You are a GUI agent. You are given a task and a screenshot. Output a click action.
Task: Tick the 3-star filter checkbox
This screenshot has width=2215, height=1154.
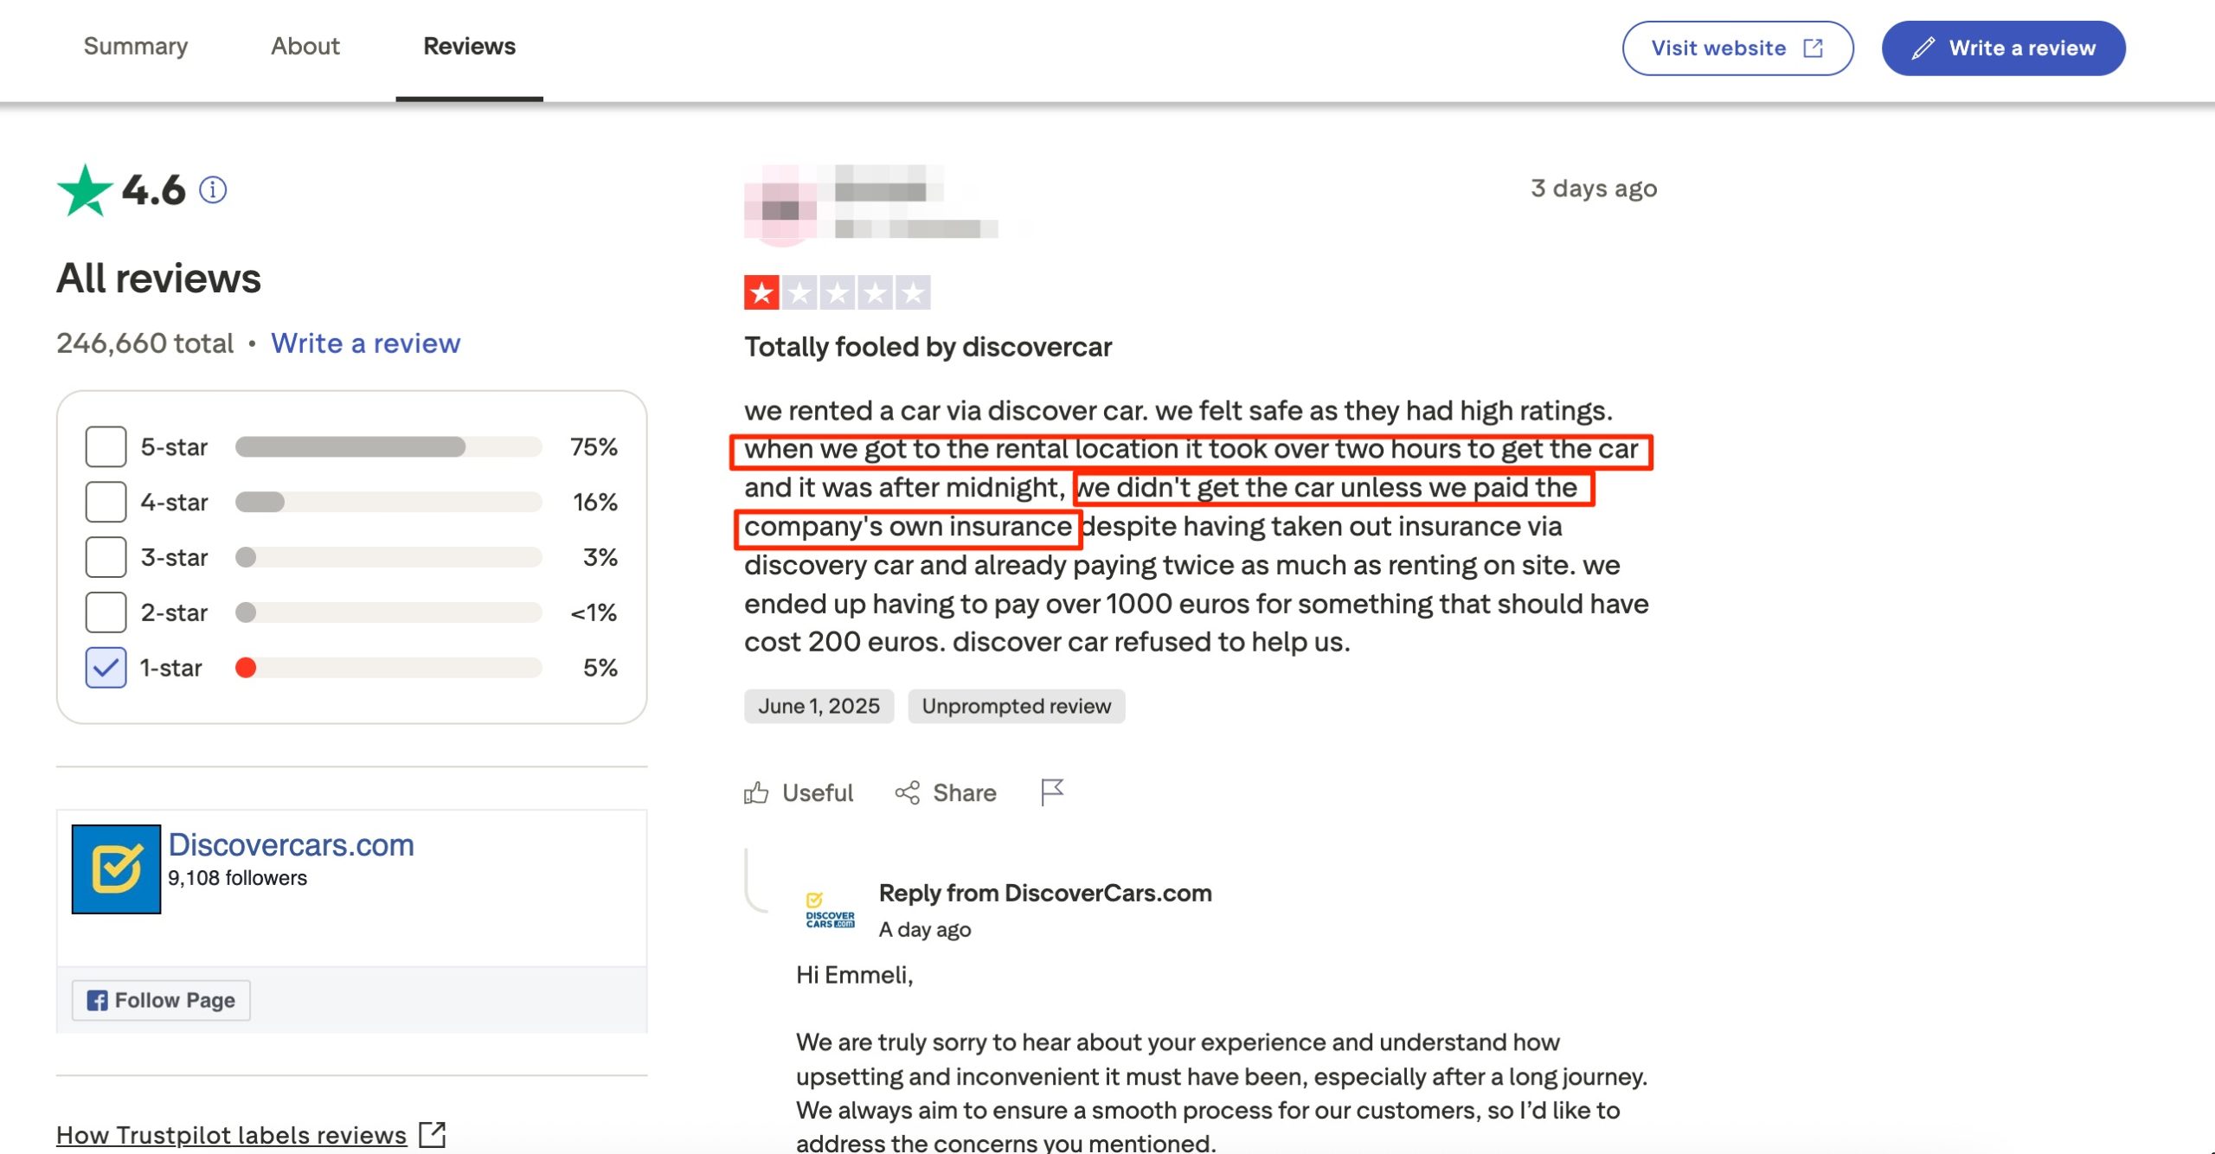106,557
